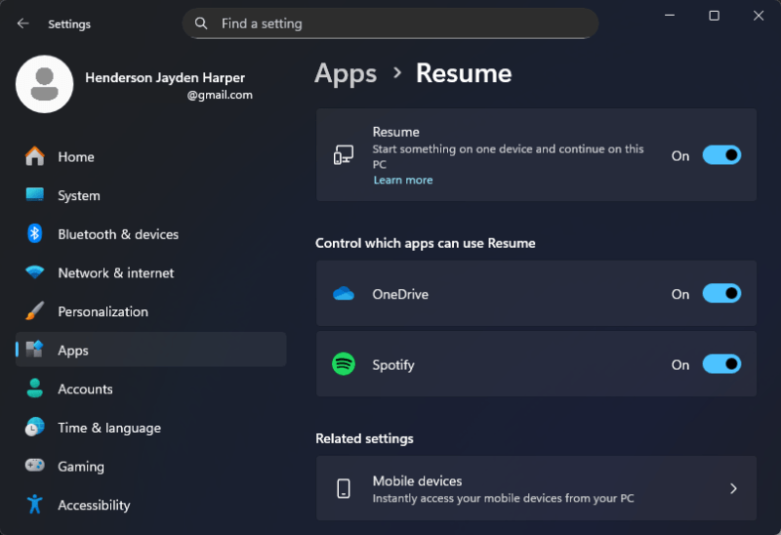Click the Resume devices icon
This screenshot has width=781, height=535.
344,155
